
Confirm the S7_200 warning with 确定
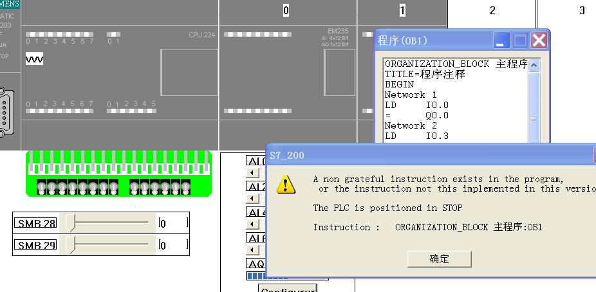[439, 259]
